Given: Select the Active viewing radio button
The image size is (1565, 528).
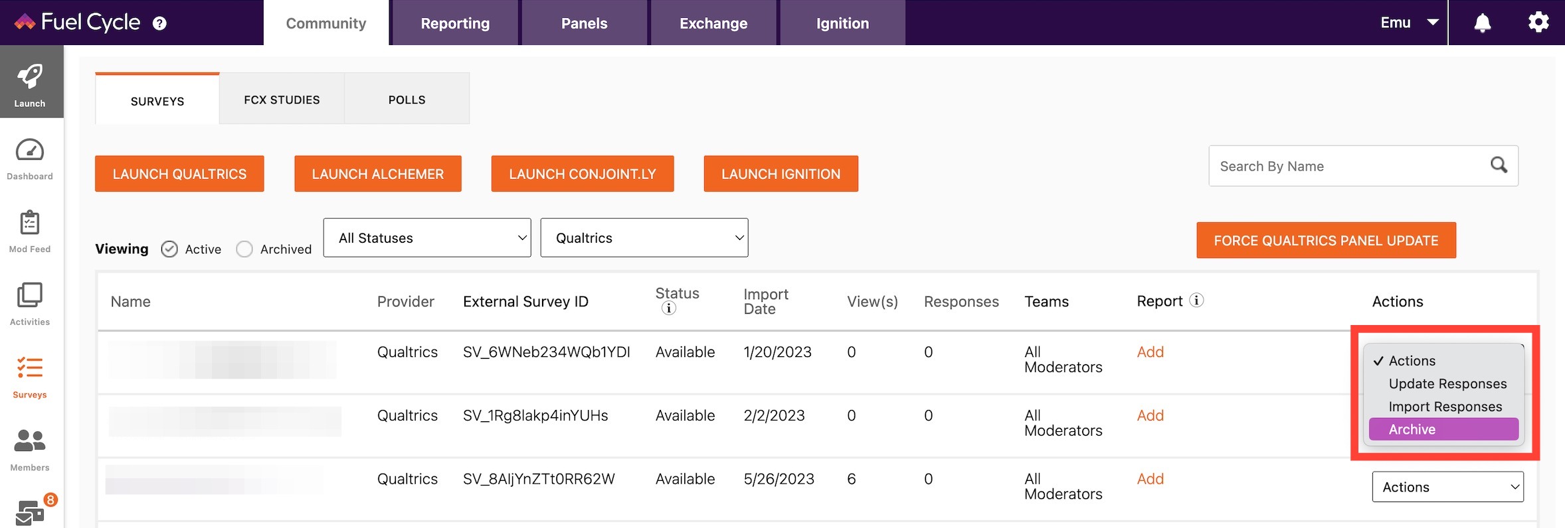Looking at the screenshot, I should 169,249.
